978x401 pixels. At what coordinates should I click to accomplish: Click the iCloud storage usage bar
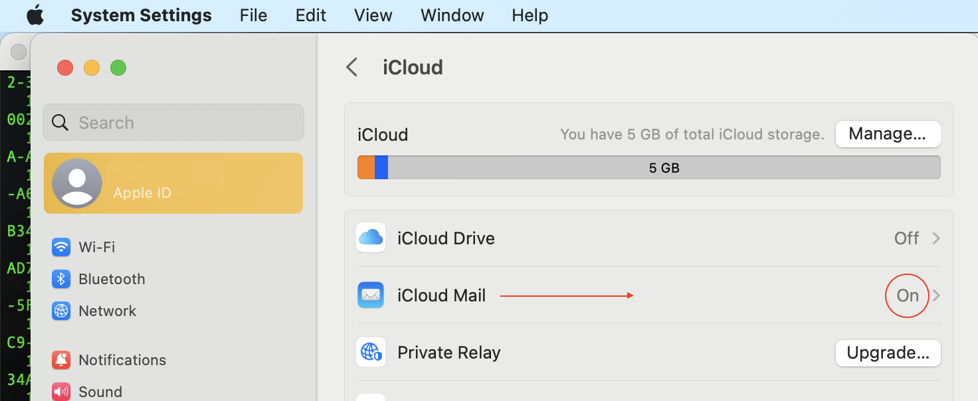click(649, 167)
